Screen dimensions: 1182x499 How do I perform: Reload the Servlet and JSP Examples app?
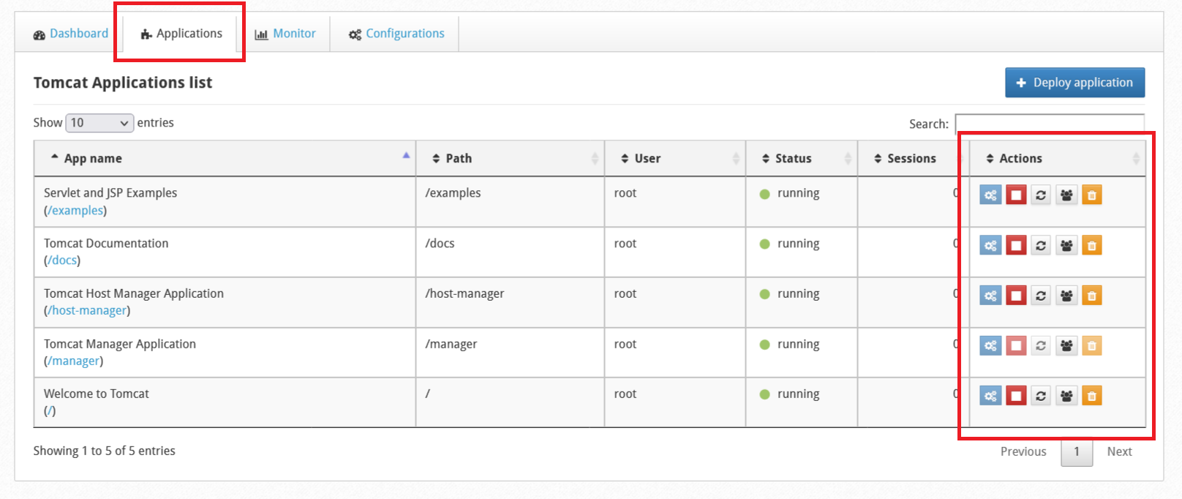coord(1041,195)
